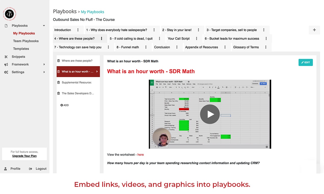Open kebab menu on Conclusion tab
The image size is (324, 194).
177,47
